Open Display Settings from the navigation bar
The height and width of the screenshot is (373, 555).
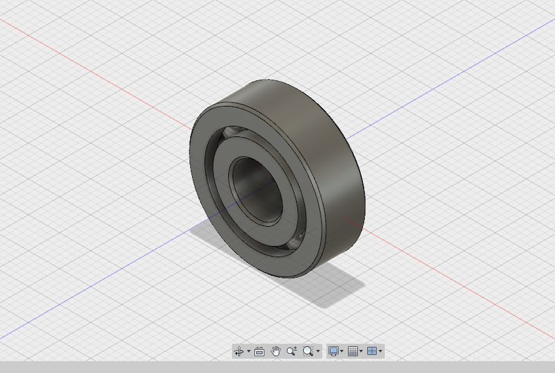(x=334, y=351)
